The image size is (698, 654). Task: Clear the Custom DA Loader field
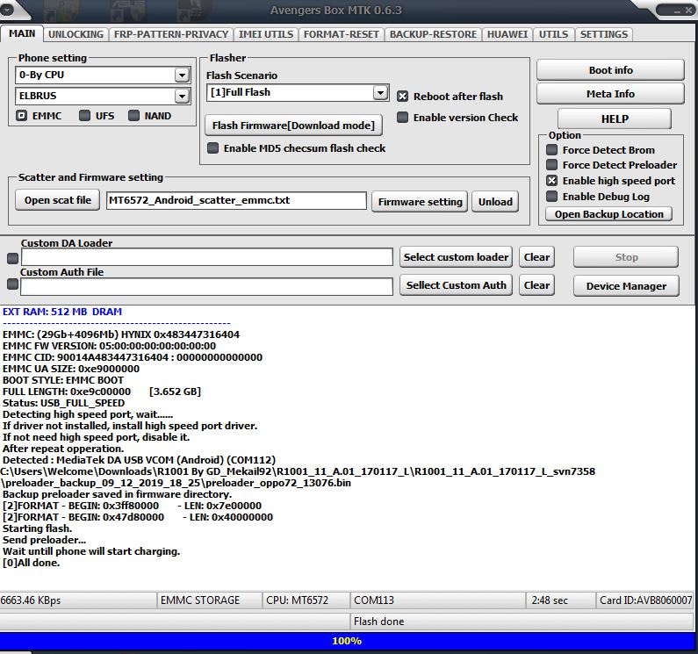[536, 257]
